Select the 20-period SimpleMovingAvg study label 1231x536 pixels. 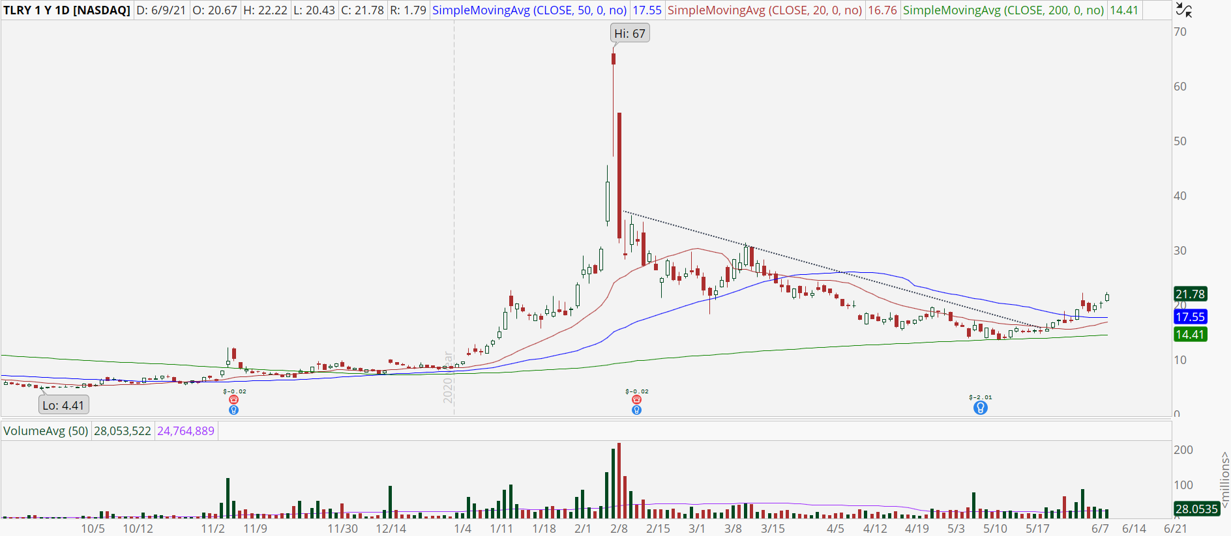coord(765,10)
